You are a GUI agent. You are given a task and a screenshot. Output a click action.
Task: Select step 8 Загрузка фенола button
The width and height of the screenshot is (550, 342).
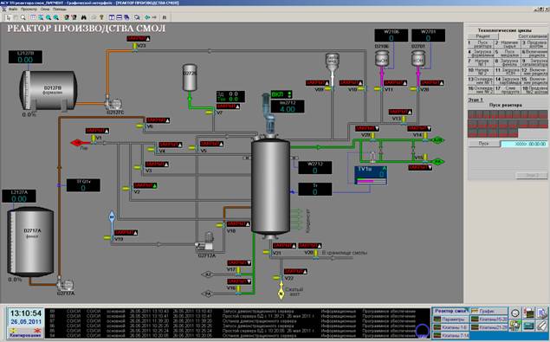[508, 62]
